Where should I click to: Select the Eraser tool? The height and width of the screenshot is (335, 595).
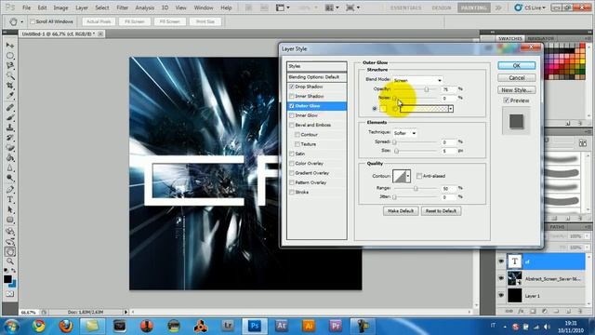tap(10, 148)
